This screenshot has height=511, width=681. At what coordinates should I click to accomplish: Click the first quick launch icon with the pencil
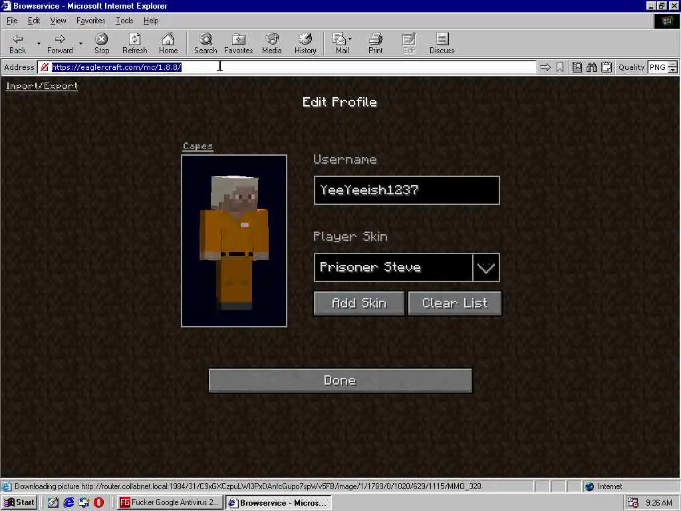pos(53,502)
